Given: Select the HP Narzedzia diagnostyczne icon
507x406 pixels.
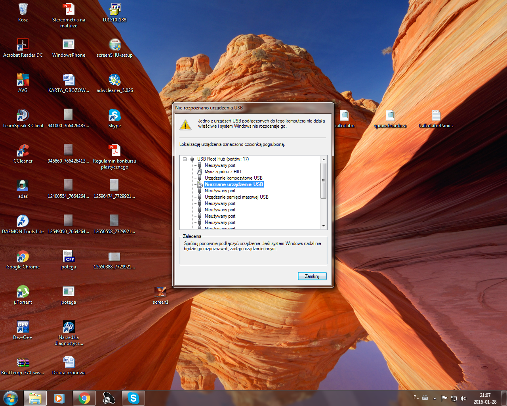Looking at the screenshot, I should pos(69,327).
